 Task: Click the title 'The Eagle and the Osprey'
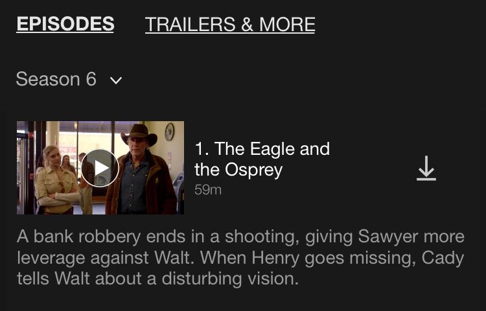point(262,159)
